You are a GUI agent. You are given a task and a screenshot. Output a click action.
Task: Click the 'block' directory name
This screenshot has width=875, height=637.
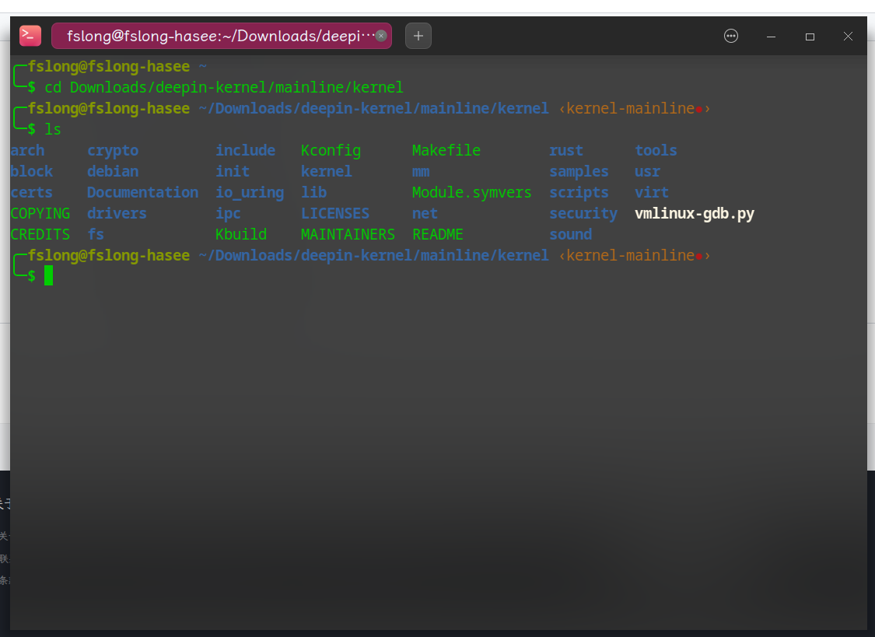32,171
